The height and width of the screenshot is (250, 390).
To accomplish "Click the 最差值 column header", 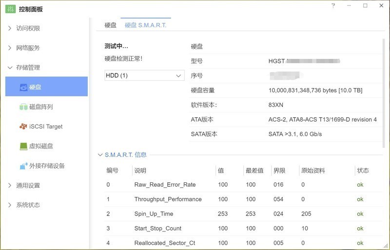I will click(254, 171).
